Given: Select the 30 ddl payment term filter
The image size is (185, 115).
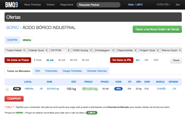Looking at the screenshot, I should pyautogui.click(x=50, y=60).
